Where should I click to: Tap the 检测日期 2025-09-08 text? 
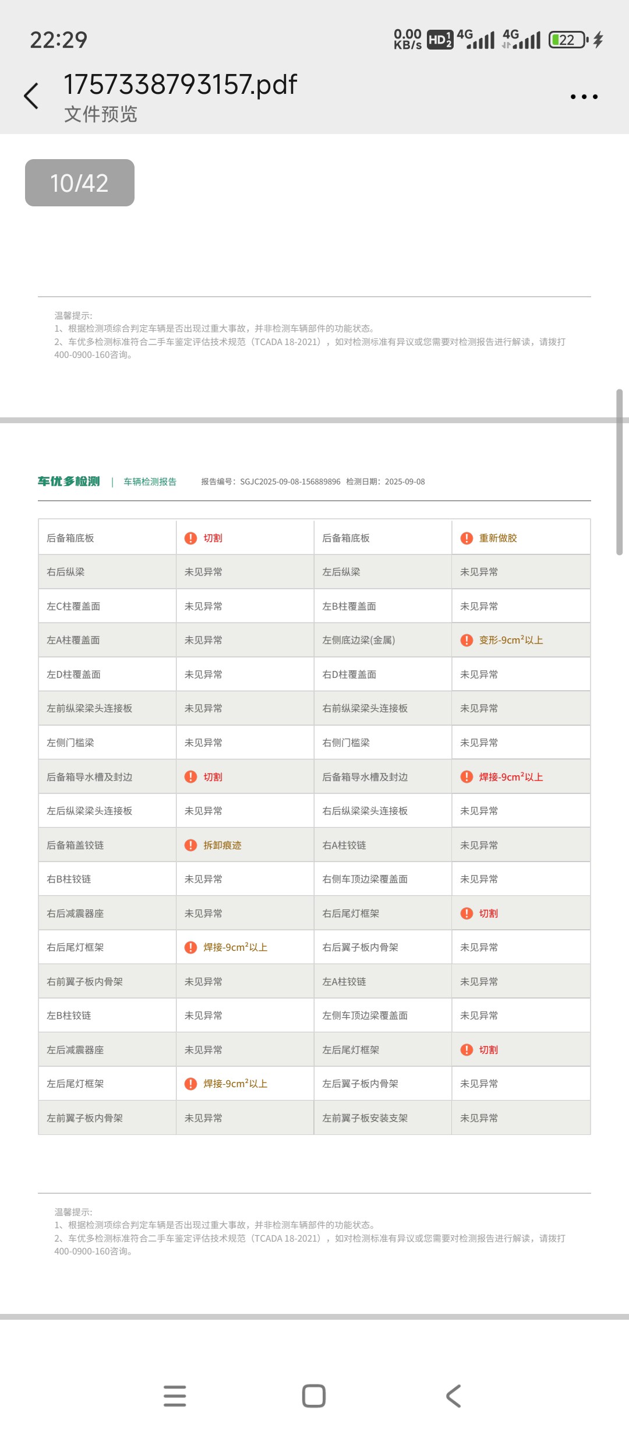coord(386,481)
